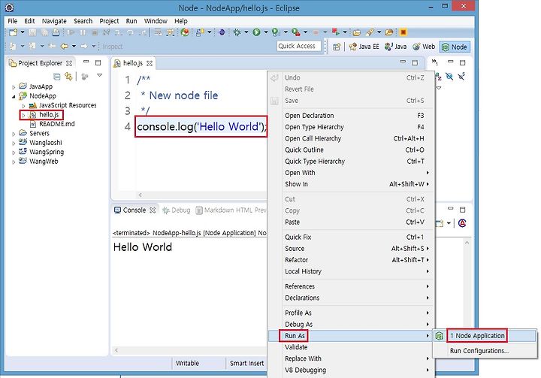Expand the JavaApp project node
This screenshot has height=378, width=541.
click(14, 87)
